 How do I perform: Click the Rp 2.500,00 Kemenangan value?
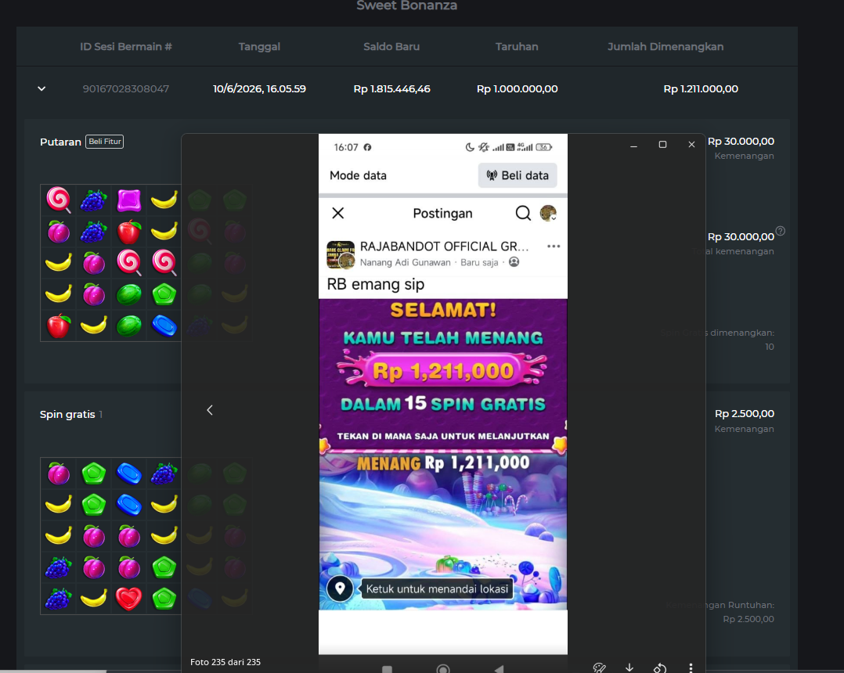745,414
